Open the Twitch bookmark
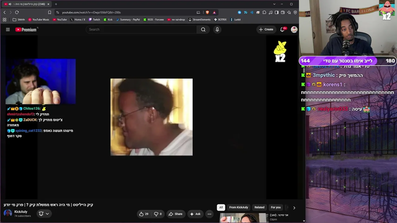The height and width of the screenshot is (223, 397). coord(94,20)
